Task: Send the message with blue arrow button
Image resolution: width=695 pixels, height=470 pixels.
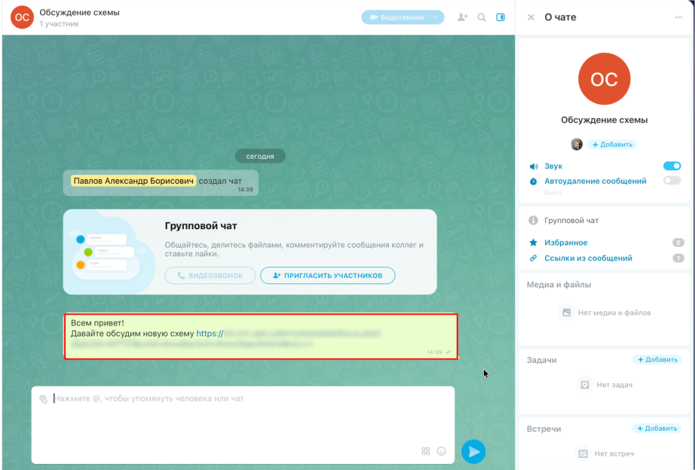Action: point(474,451)
